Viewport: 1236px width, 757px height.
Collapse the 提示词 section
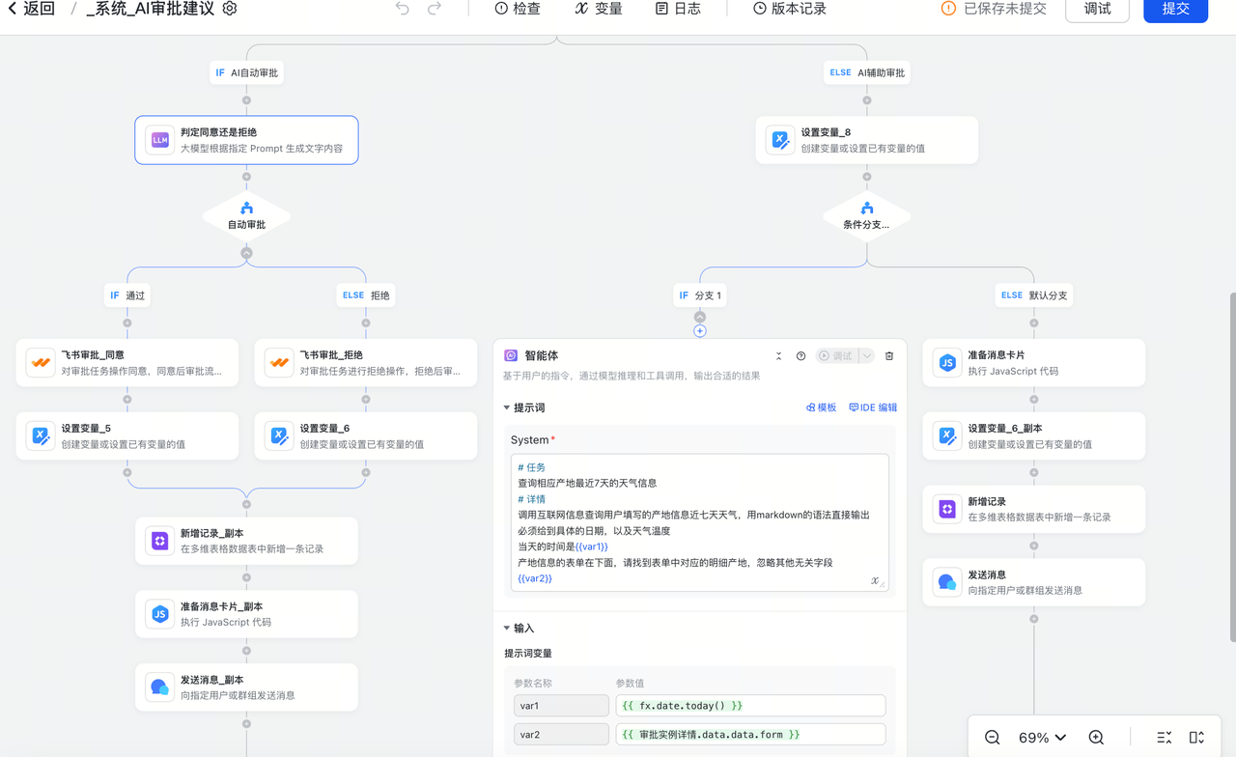pyautogui.click(x=507, y=407)
